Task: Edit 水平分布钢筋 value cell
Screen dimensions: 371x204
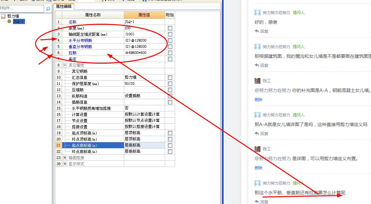Action: coord(144,40)
